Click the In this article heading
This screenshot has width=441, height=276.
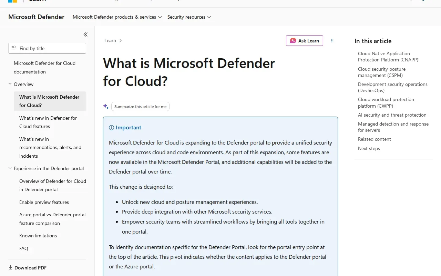click(x=373, y=41)
